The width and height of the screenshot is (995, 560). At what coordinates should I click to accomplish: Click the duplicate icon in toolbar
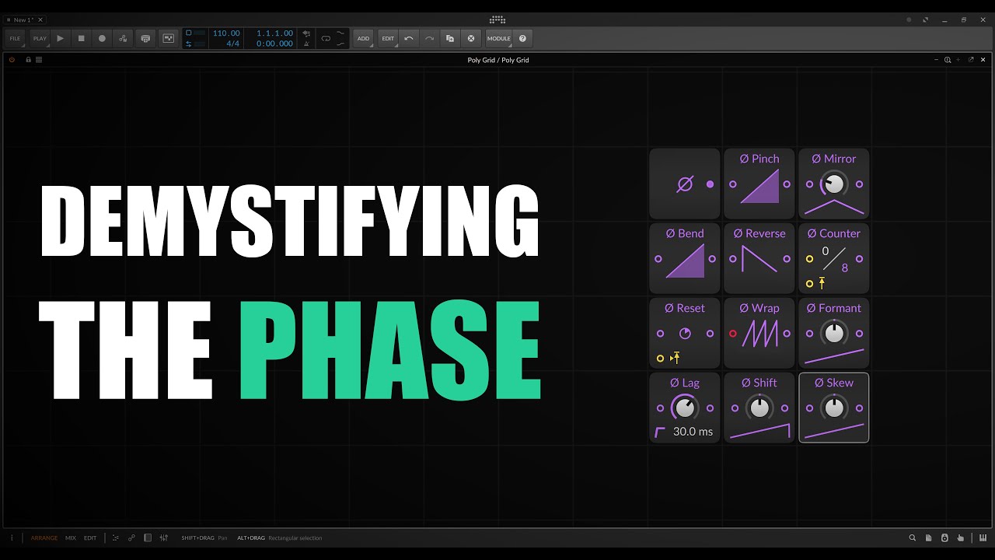coord(450,38)
